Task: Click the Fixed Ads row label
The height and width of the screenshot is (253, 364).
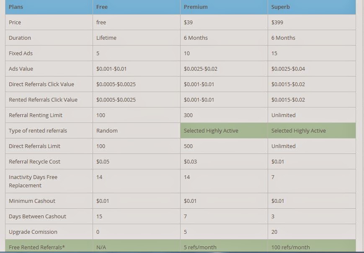Action: point(21,53)
